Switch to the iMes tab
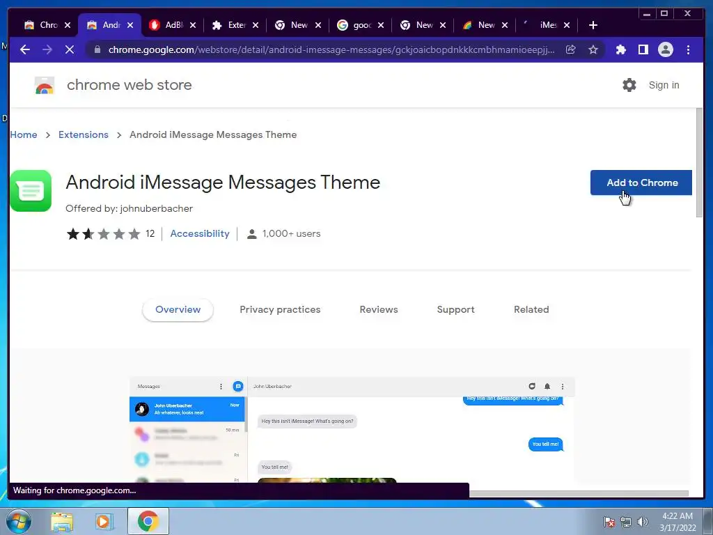713x535 pixels. click(x=542, y=25)
